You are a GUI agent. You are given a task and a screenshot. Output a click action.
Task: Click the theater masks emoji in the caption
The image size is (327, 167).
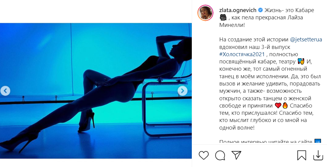[301, 61]
